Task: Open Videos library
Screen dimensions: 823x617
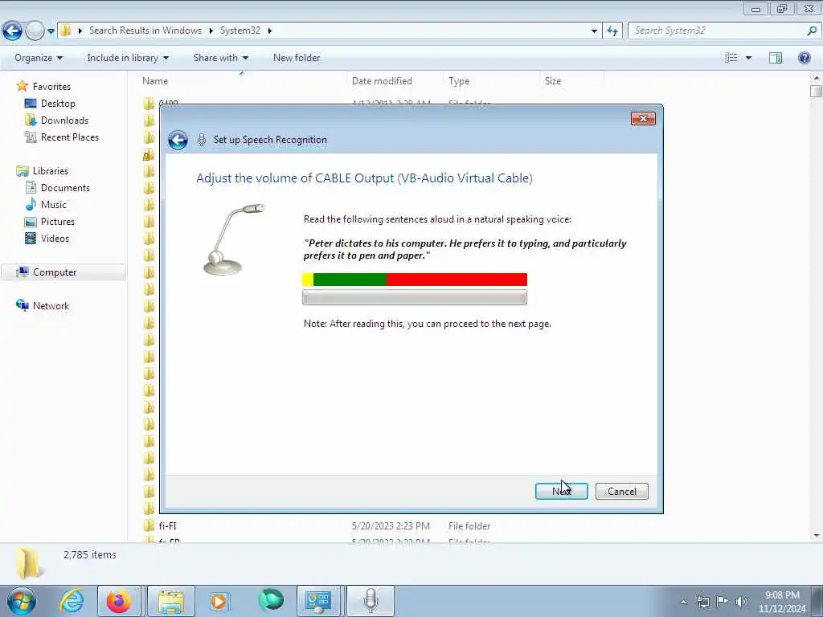Action: (x=55, y=238)
